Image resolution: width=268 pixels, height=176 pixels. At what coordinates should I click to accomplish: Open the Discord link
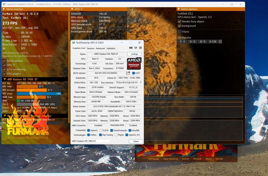tap(197, 159)
